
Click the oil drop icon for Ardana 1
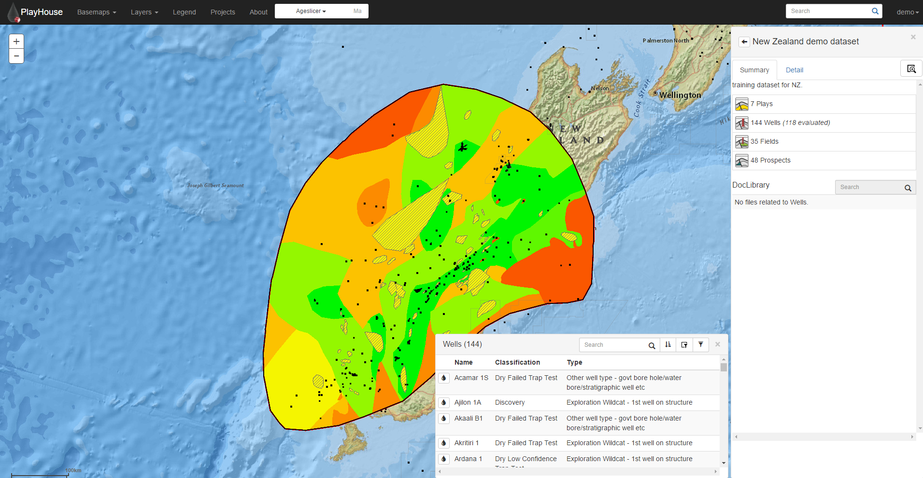[x=444, y=459]
